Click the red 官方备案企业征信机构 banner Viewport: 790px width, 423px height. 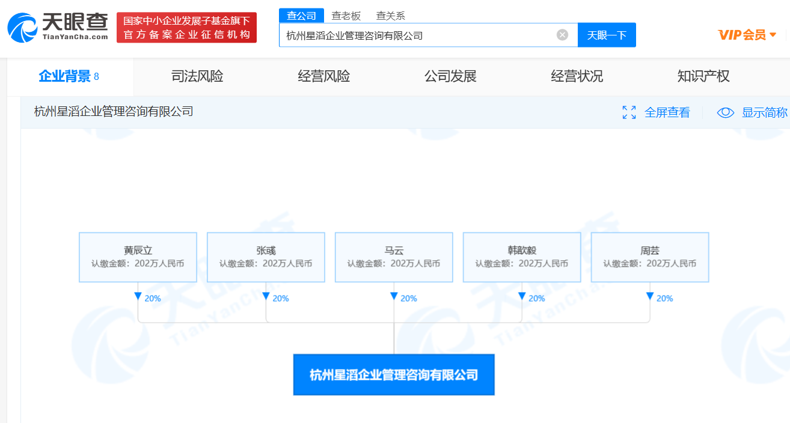[186, 28]
